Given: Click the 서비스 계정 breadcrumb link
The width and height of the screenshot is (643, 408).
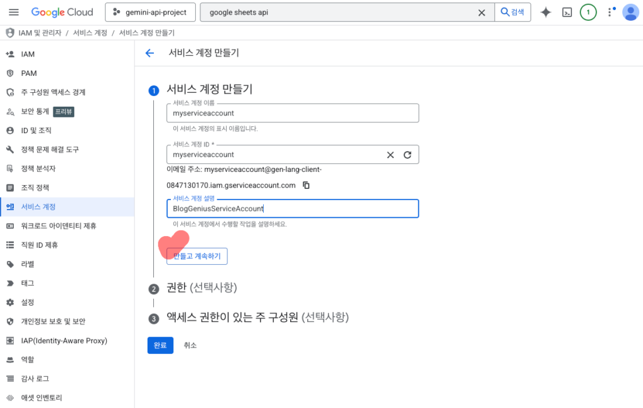Looking at the screenshot, I should [x=90, y=33].
